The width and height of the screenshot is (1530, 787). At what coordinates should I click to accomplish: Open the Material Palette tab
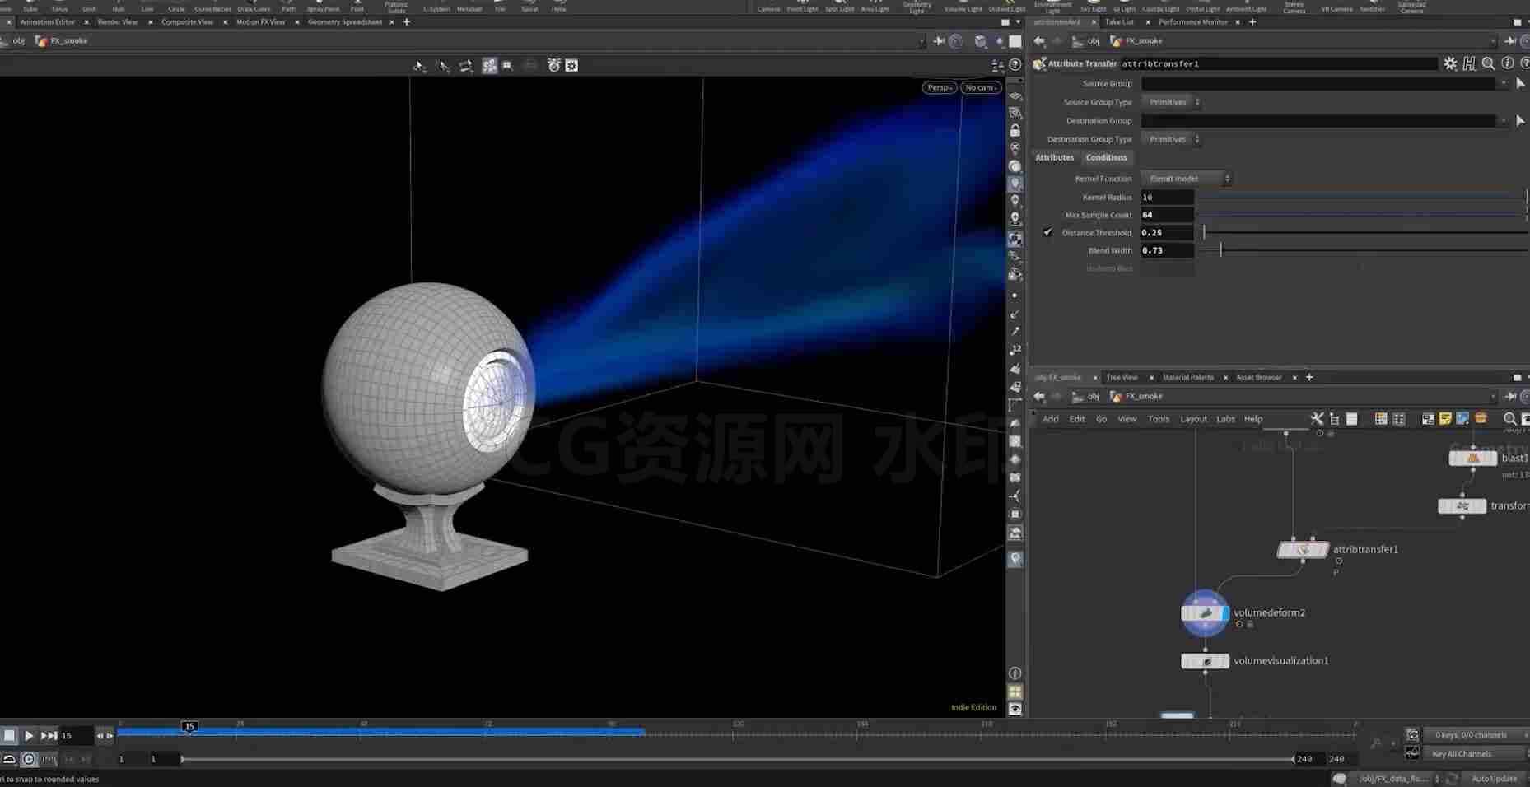pyautogui.click(x=1187, y=377)
